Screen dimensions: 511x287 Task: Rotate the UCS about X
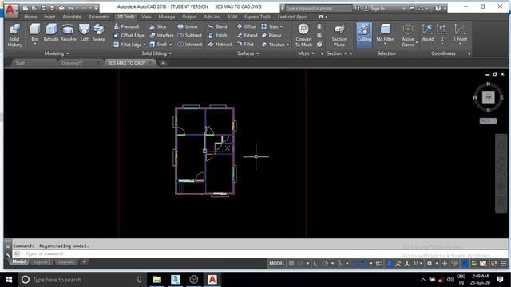(x=442, y=33)
